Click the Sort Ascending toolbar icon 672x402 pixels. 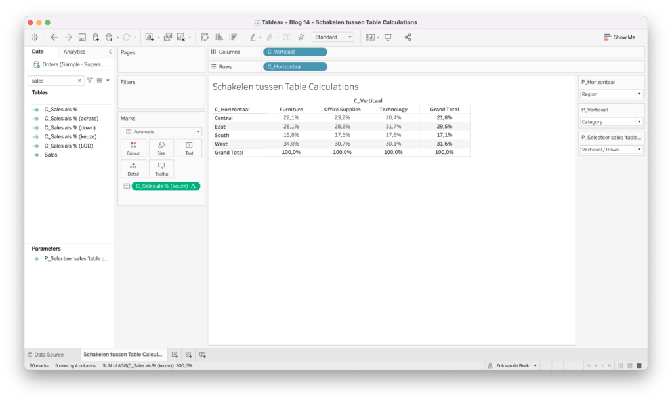coord(219,37)
